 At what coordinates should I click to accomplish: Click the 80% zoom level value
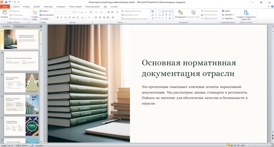pos(243,145)
